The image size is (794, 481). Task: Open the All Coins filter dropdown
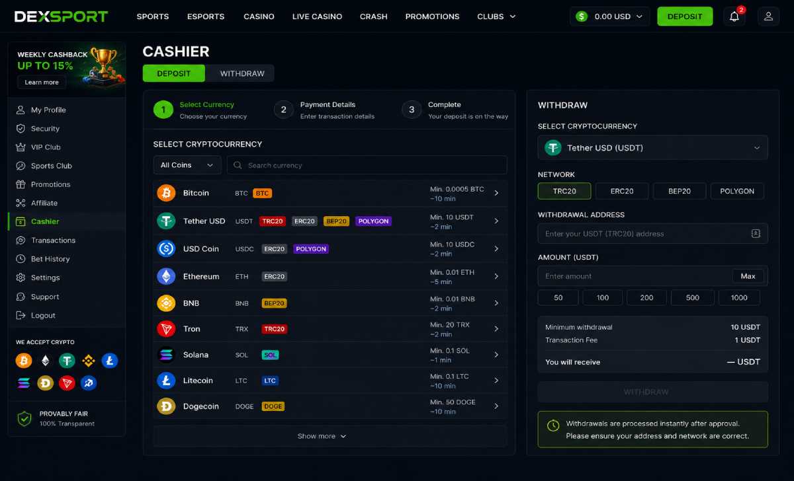coord(187,165)
